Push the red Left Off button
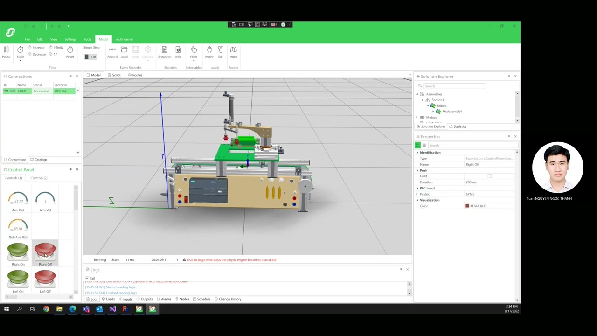Screen dimensions: 597x336 [x=45, y=279]
